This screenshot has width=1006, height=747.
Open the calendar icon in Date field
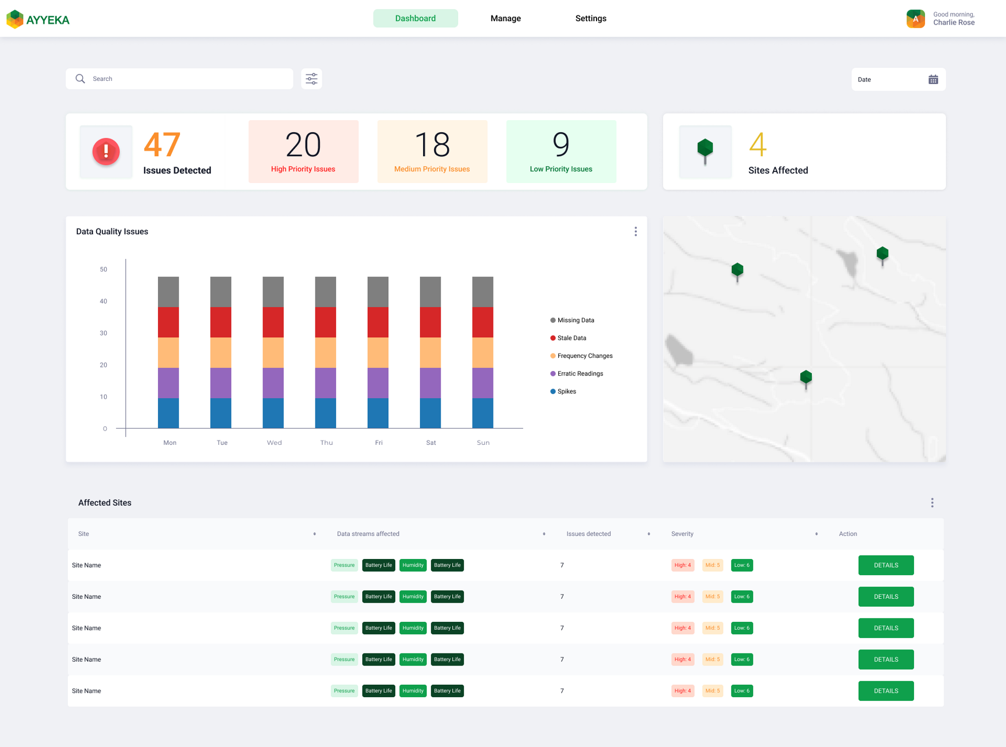pyautogui.click(x=933, y=79)
